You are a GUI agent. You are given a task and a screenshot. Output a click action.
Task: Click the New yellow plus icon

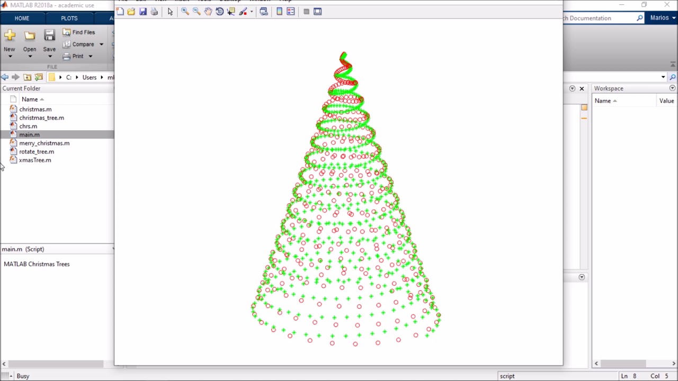(x=10, y=35)
